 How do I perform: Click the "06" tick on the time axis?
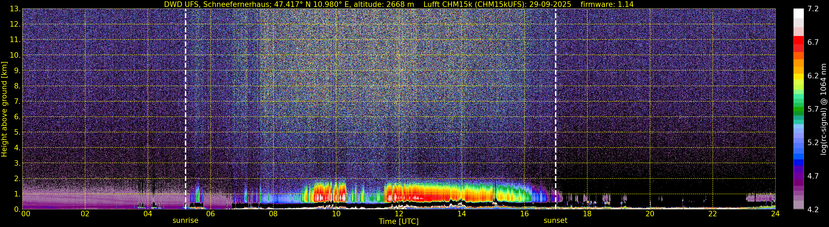click(210, 214)
